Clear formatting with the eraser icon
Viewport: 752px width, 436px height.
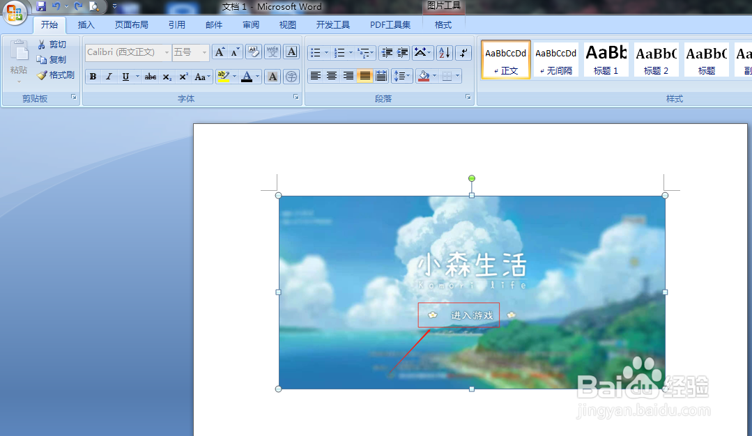(x=254, y=52)
